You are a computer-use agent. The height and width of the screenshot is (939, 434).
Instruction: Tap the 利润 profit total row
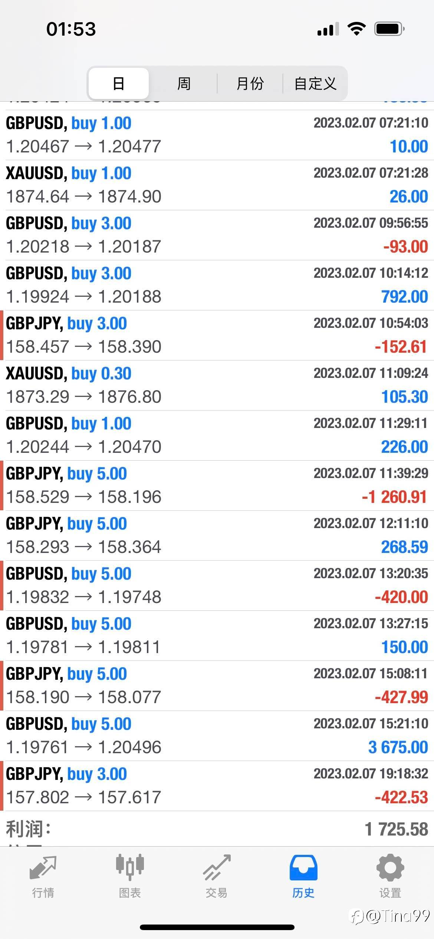click(217, 829)
